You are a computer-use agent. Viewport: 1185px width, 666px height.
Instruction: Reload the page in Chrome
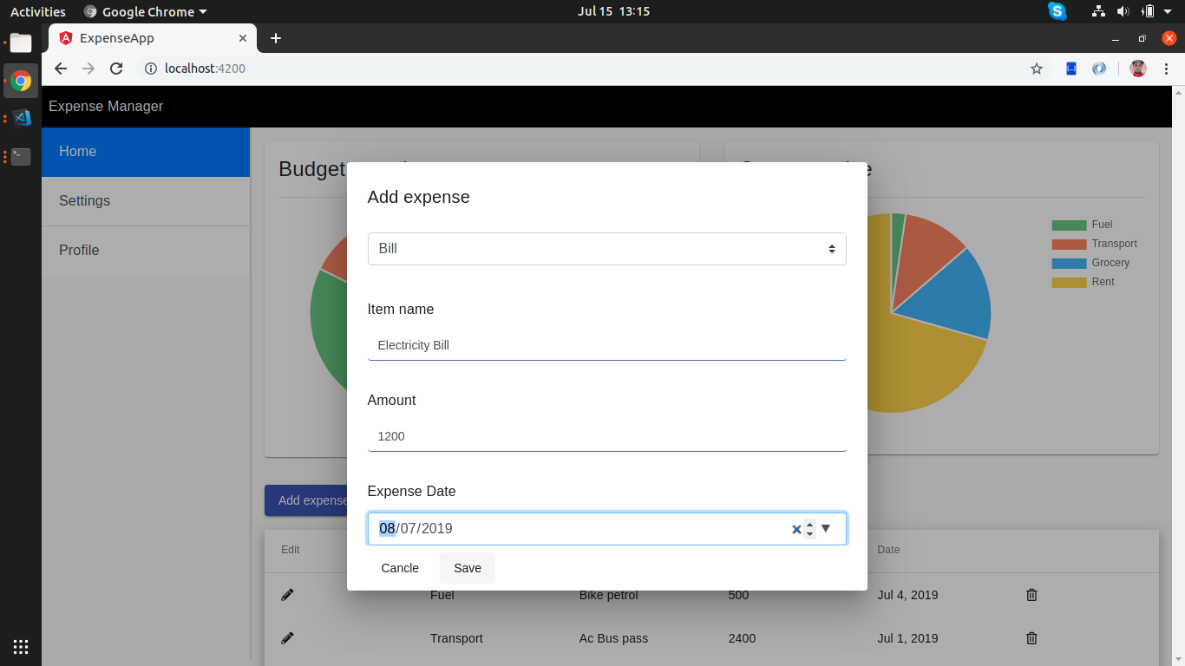pyautogui.click(x=115, y=68)
